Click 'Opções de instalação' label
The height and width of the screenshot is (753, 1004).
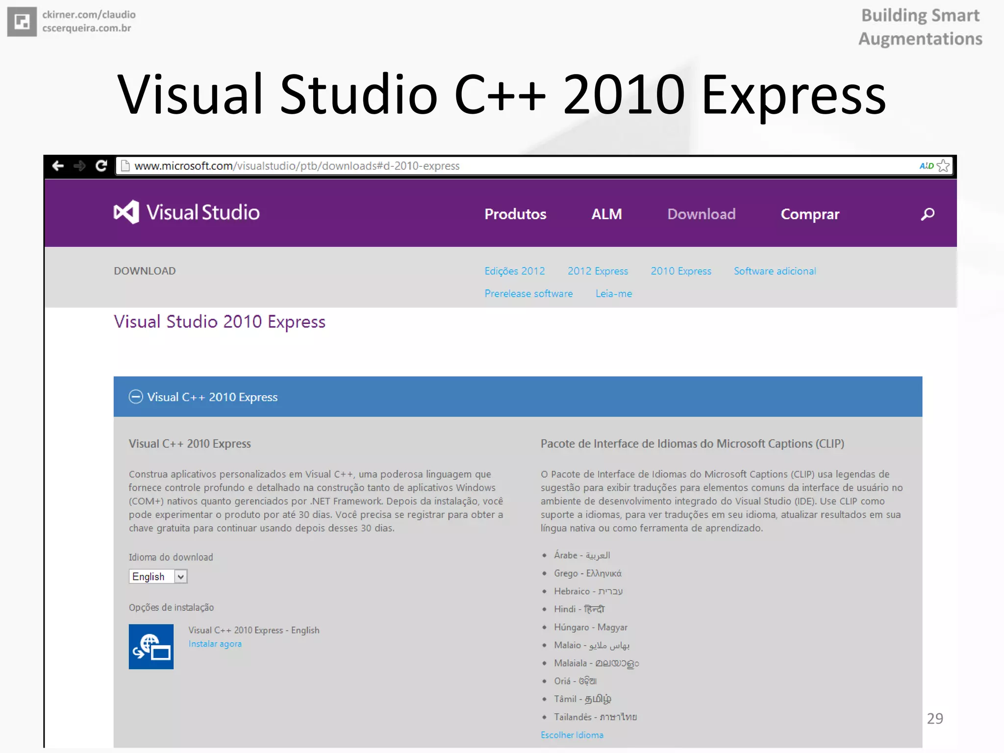171,607
